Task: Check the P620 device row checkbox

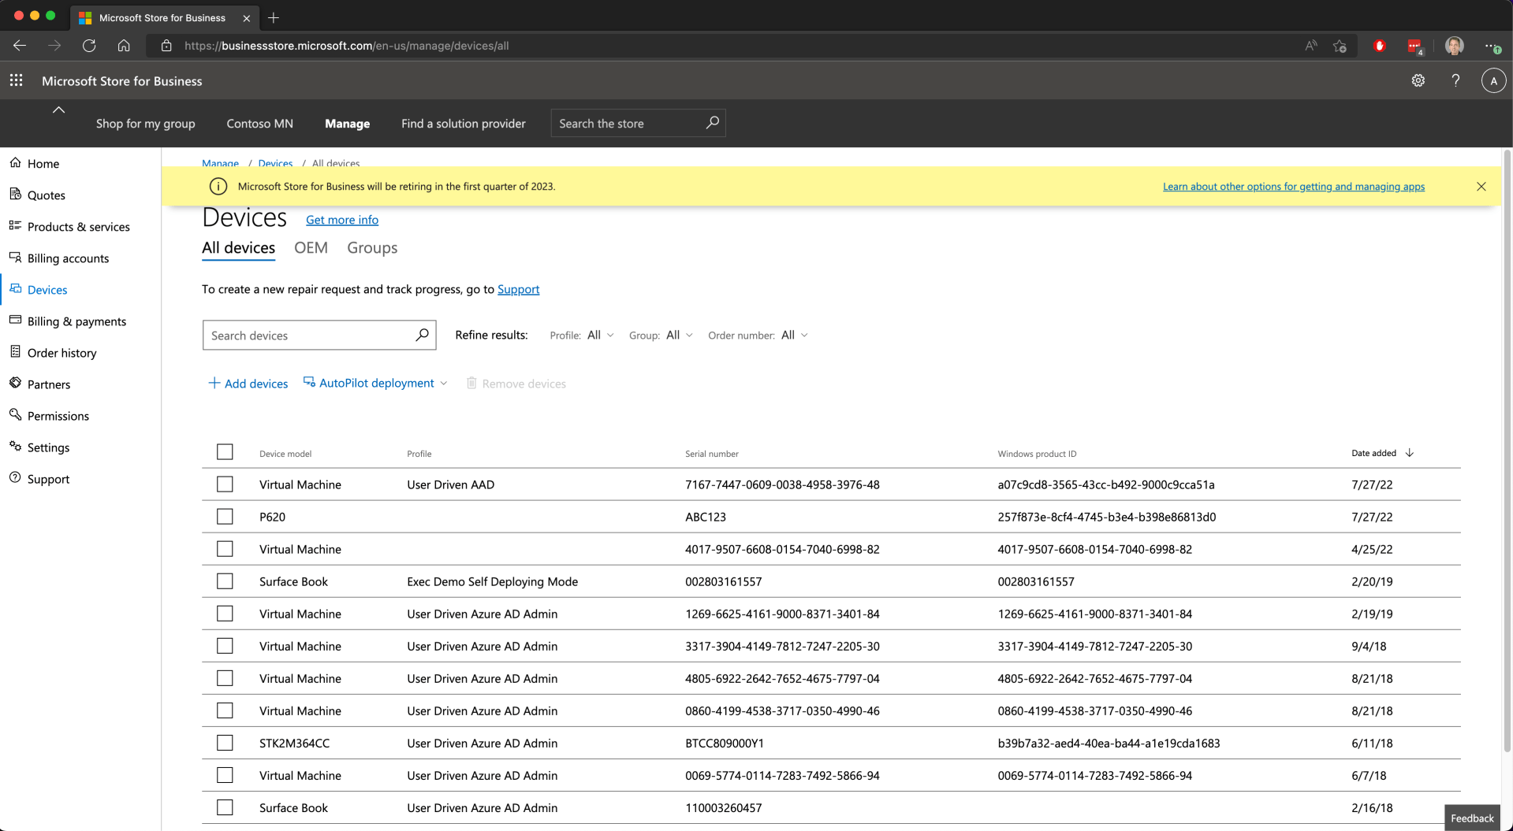Action: (x=225, y=517)
